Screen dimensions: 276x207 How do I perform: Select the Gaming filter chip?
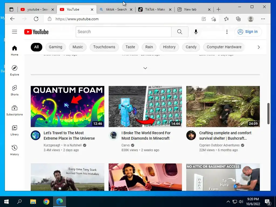(x=56, y=47)
